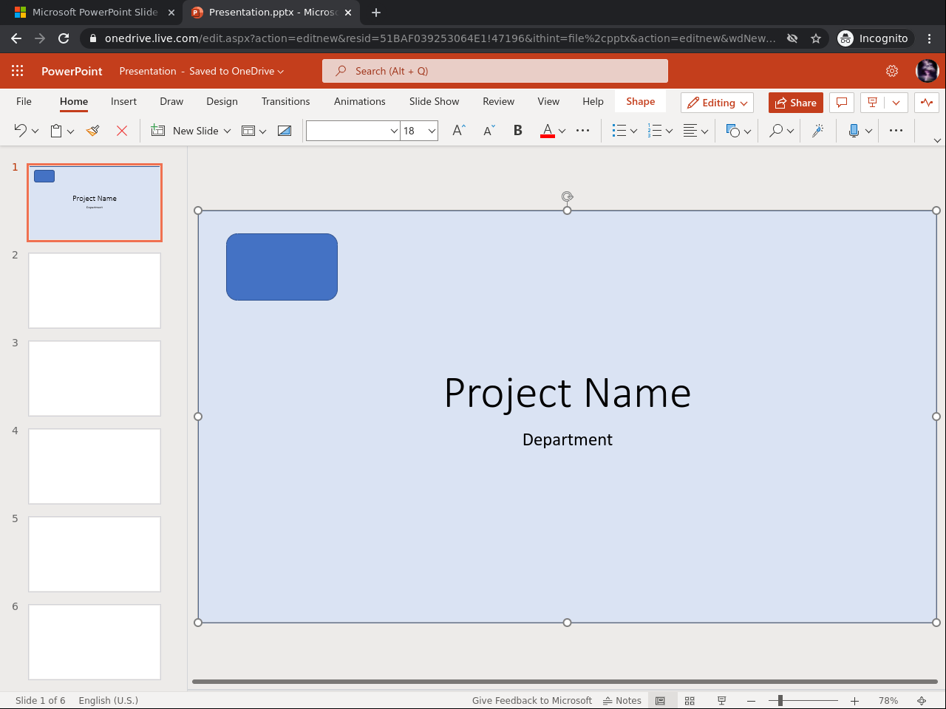Toggle Bold formatting
Image resolution: width=946 pixels, height=709 pixels.
517,131
